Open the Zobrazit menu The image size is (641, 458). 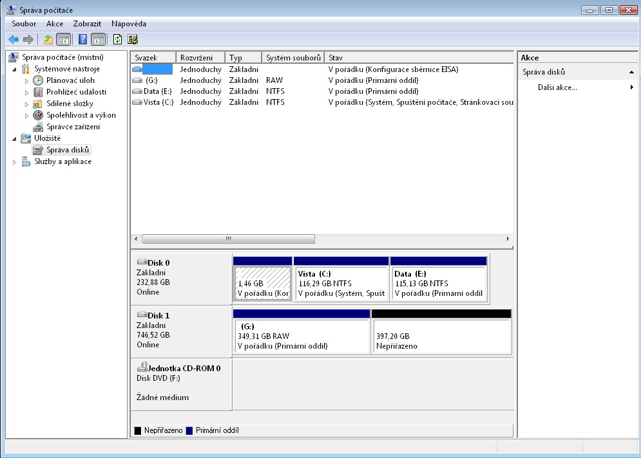87,24
